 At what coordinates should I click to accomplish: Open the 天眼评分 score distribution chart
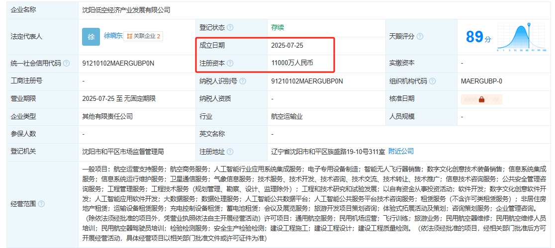pyautogui.click(x=521, y=37)
